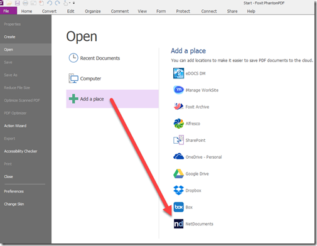Switch to the Help ribbon tab
Screen dimensions: 317x246
[x=251, y=11]
